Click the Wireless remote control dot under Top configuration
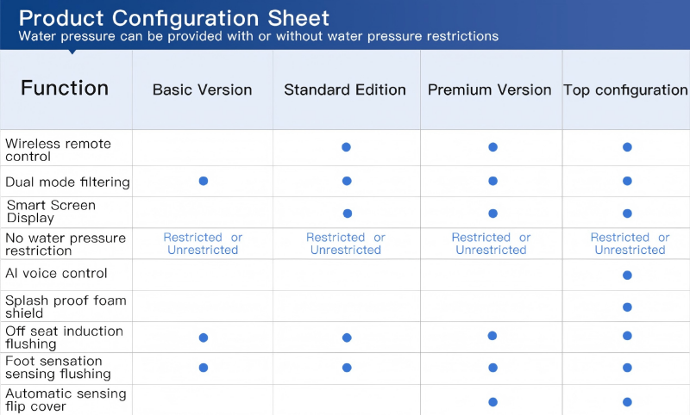690x415 pixels. [x=627, y=147]
